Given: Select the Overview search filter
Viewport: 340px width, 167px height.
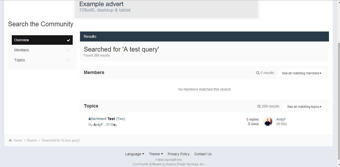Looking at the screenshot, I should (x=42, y=40).
